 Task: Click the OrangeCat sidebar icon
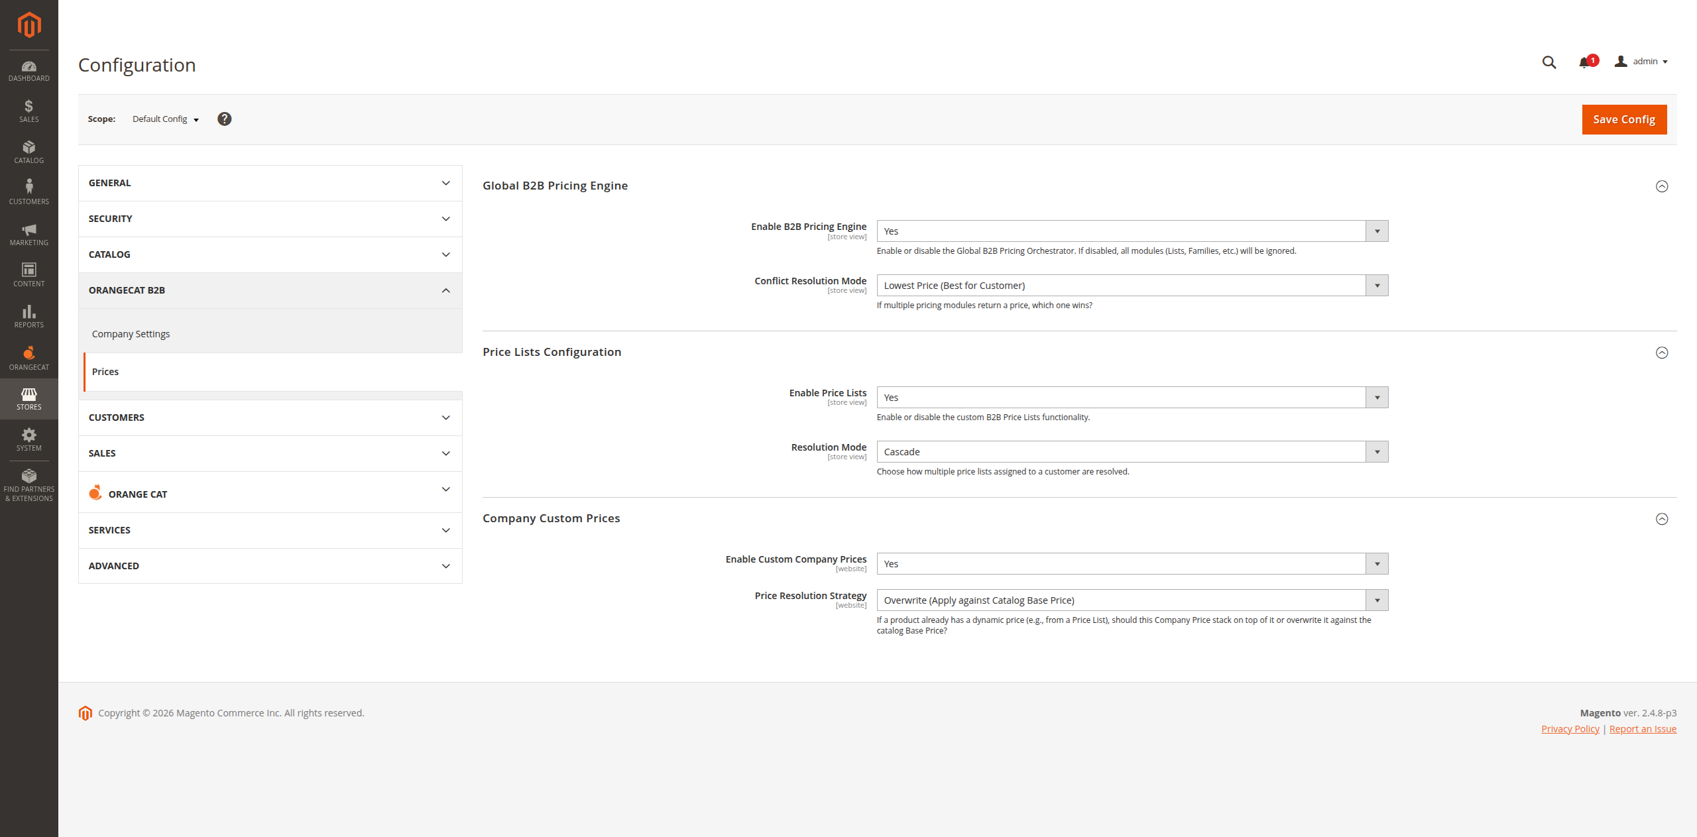coord(29,357)
